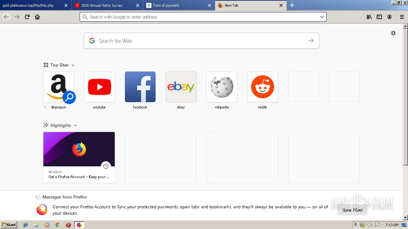Open the address bar history dropdown
Screen dimensions: 408x229
coord(322,17)
